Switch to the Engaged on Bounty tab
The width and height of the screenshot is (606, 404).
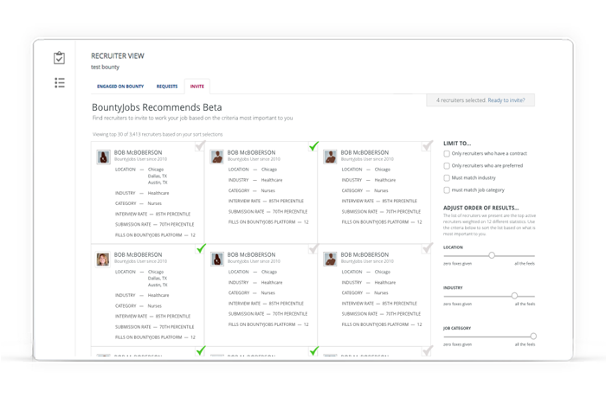coord(120,87)
